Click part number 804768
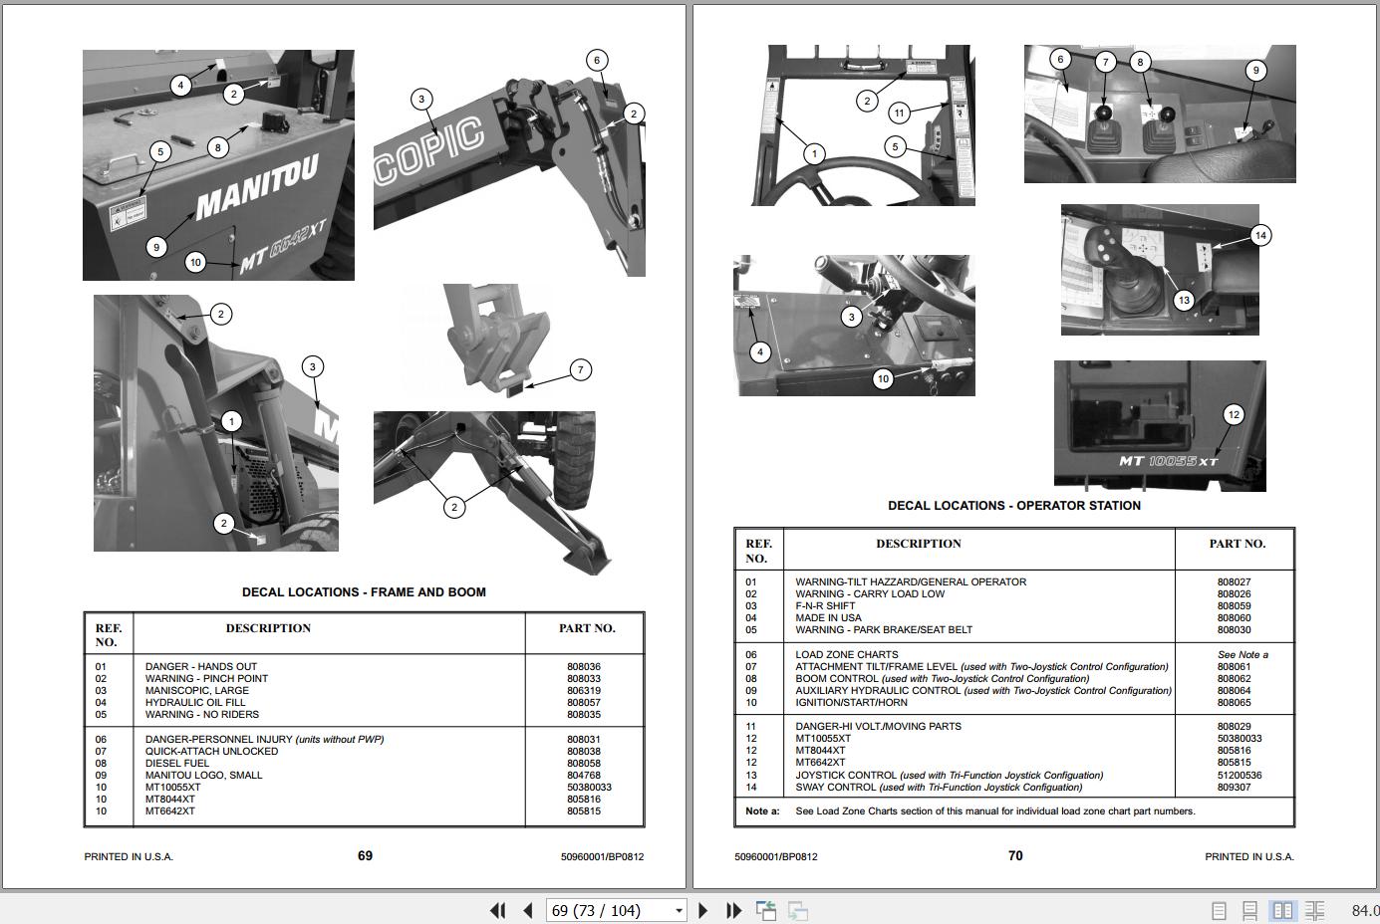Screen dimensions: 1380x924 click(x=584, y=776)
